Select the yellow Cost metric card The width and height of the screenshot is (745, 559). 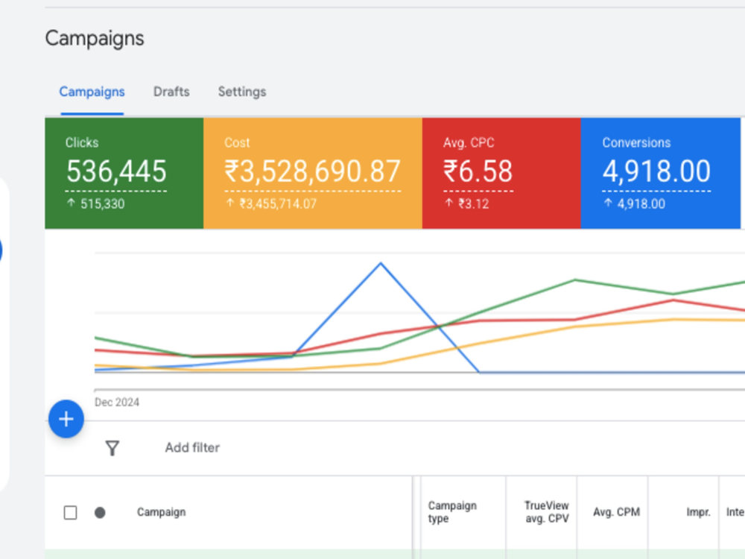(x=313, y=173)
